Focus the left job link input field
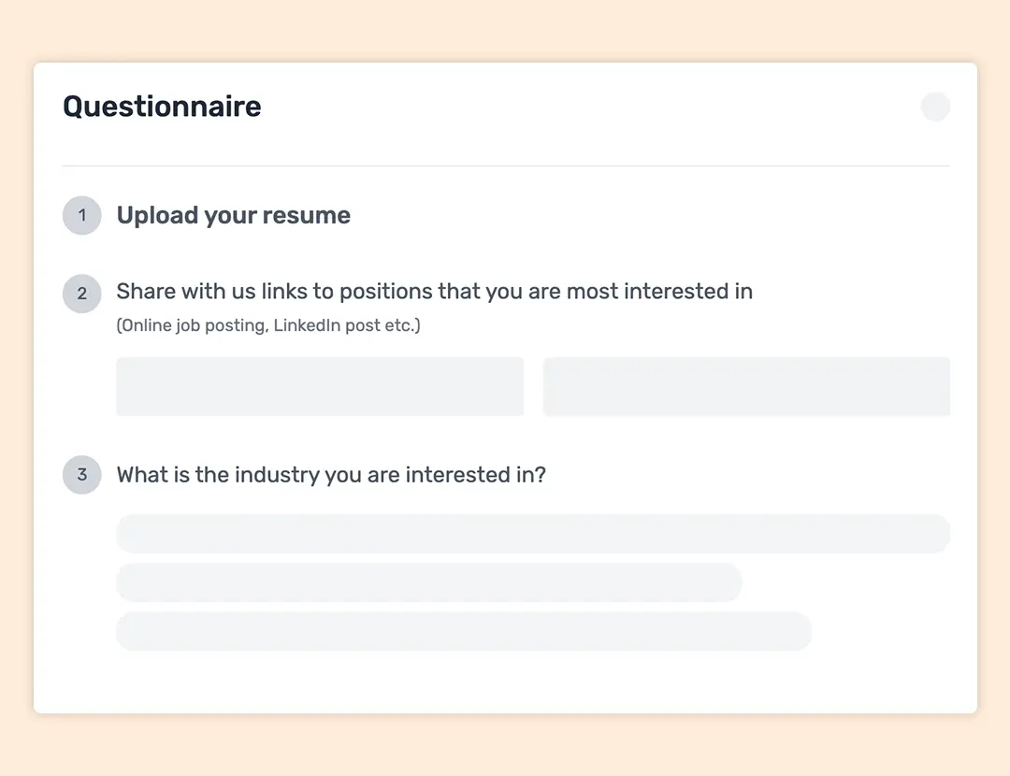This screenshot has width=1010, height=776. pos(320,386)
